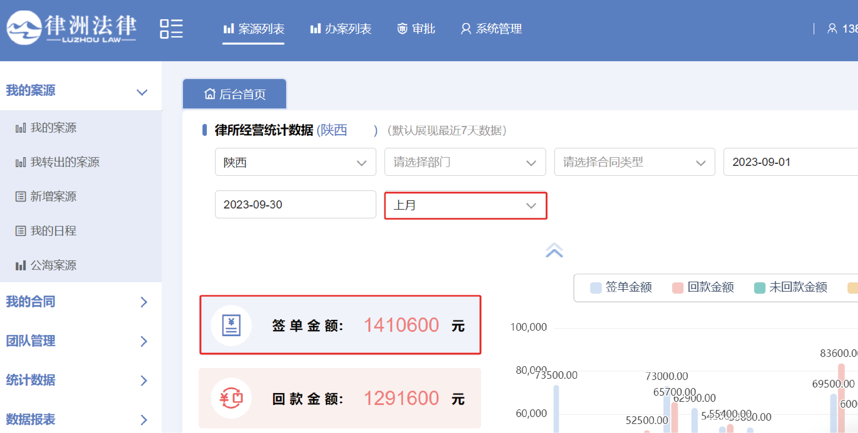Open the 案源列表 tab
858x433 pixels.
point(254,29)
